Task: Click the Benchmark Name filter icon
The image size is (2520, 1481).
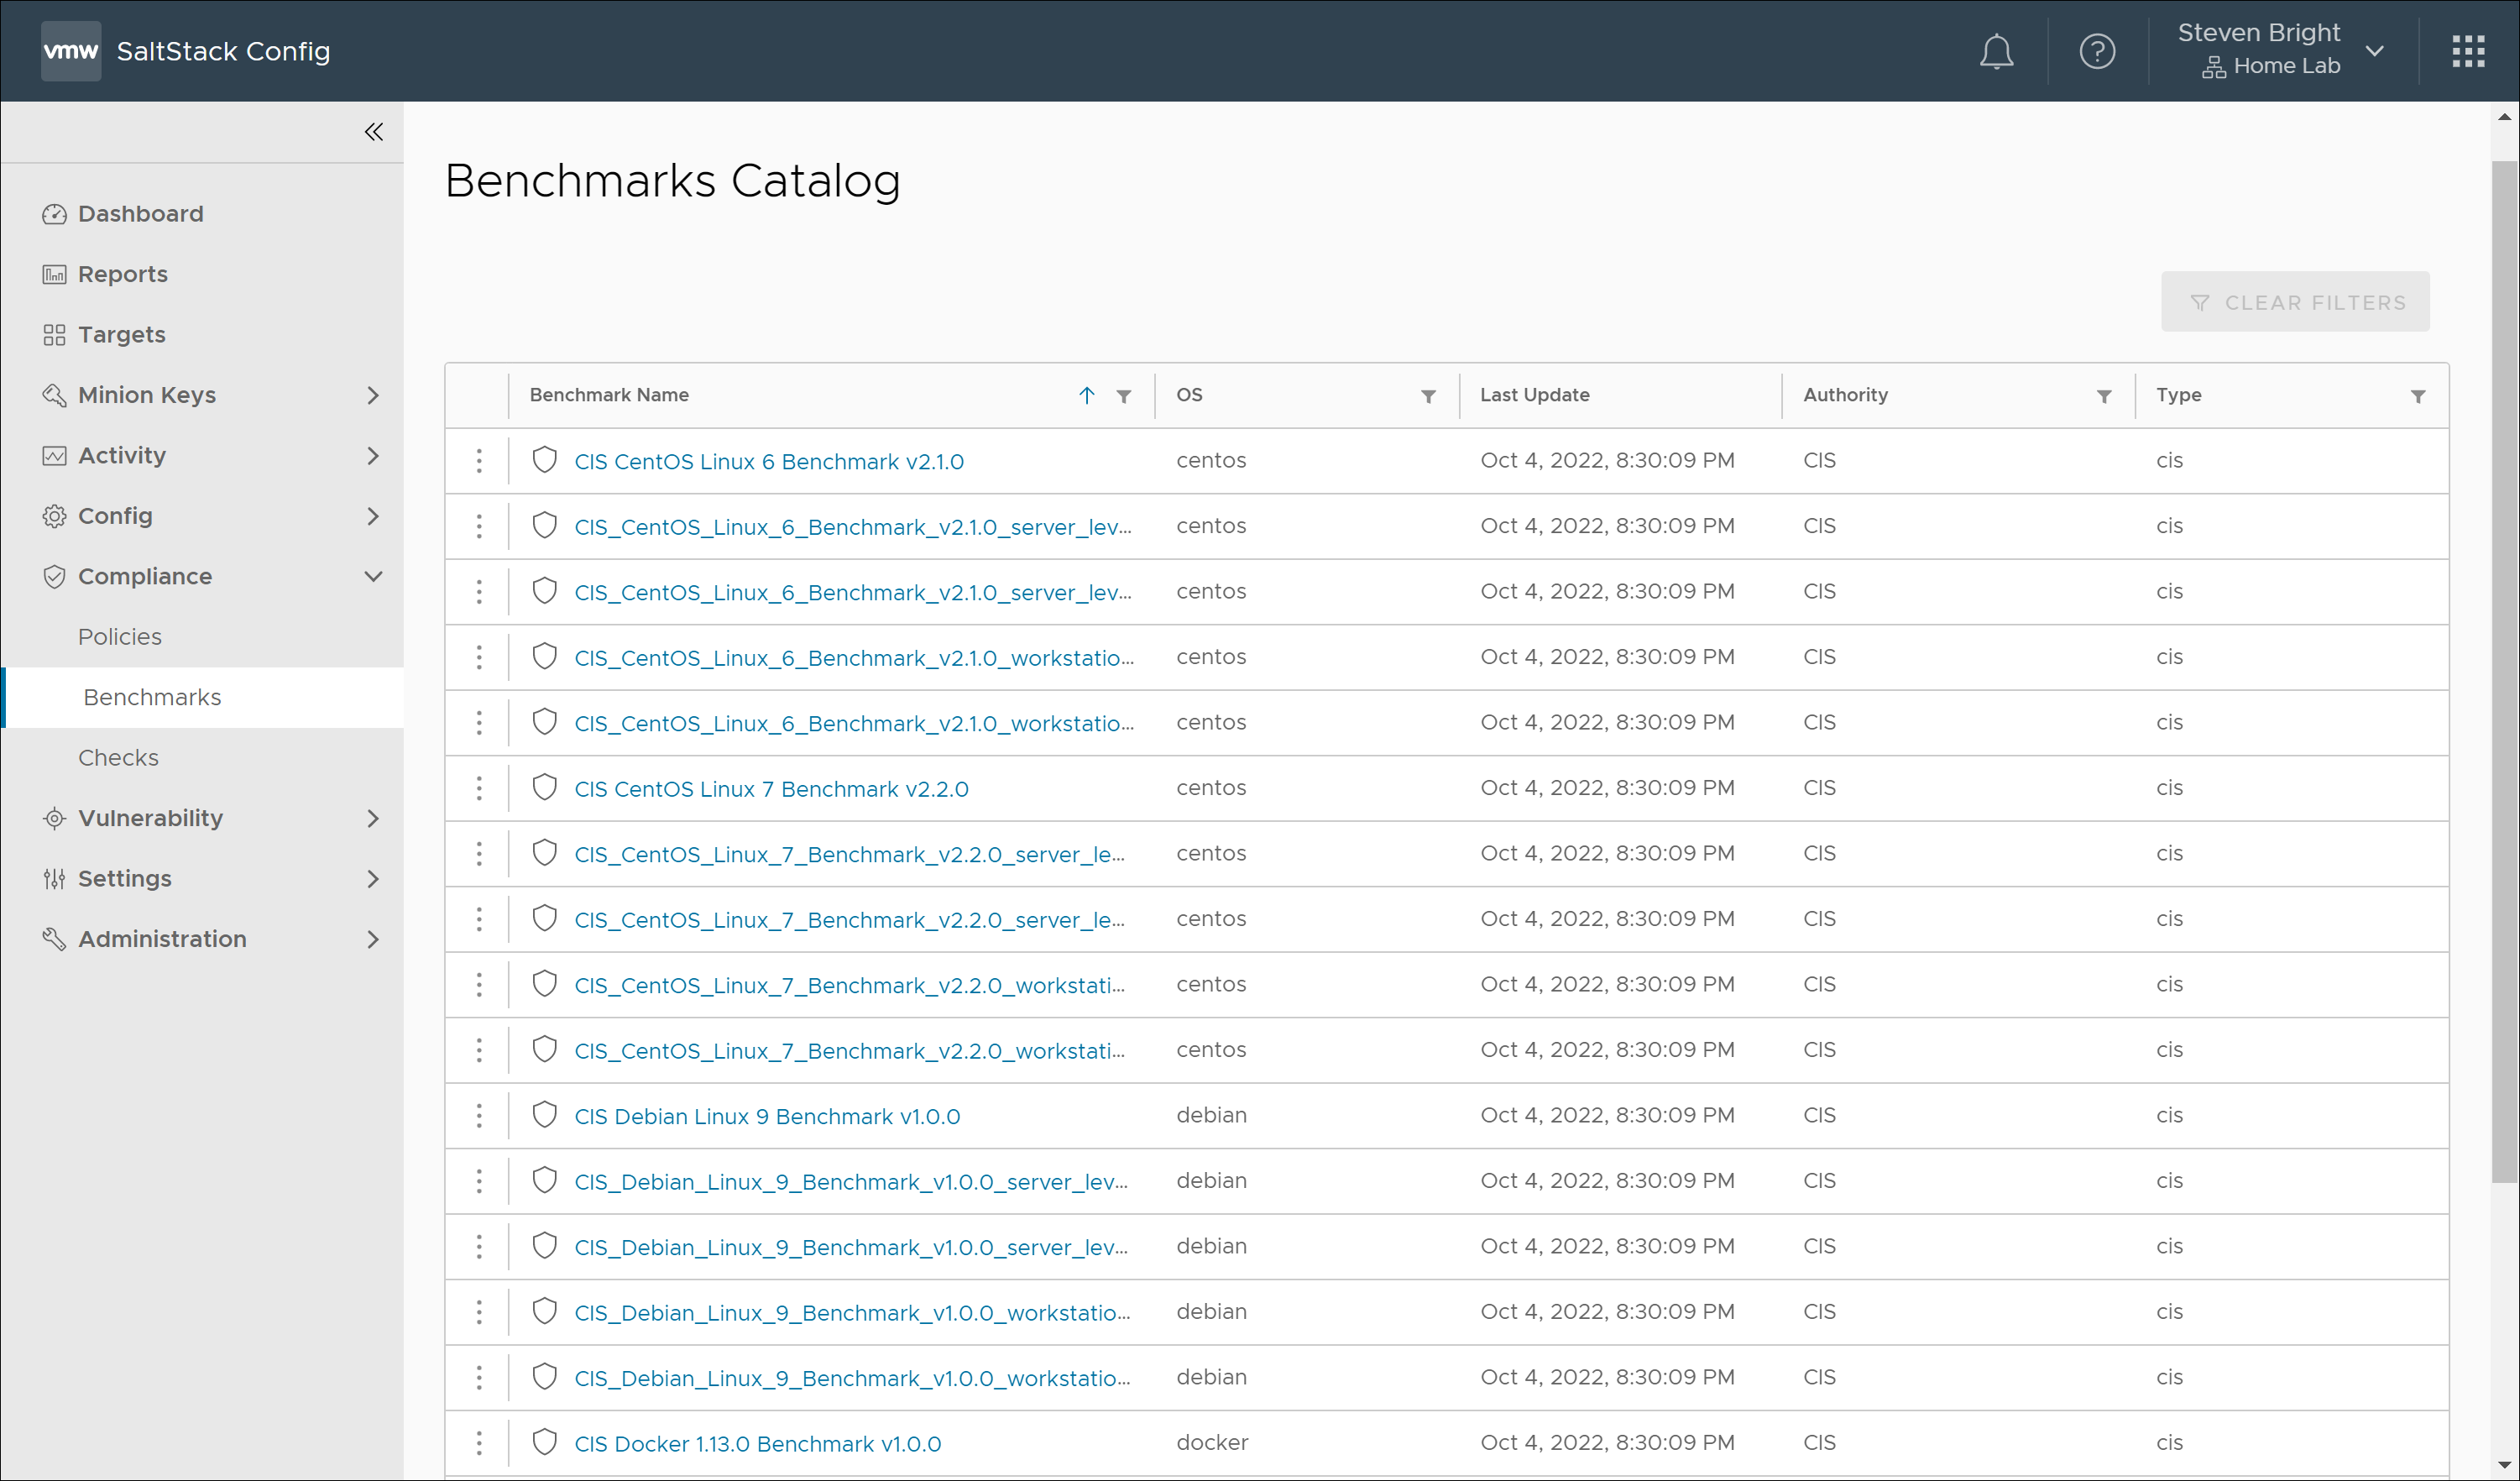Action: 1123,396
